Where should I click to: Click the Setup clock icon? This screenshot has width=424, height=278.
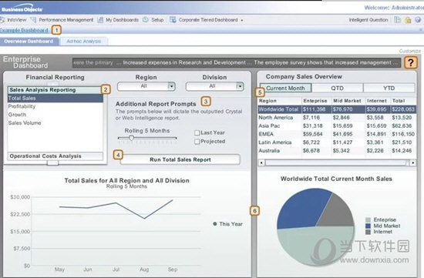pyautogui.click(x=146, y=19)
